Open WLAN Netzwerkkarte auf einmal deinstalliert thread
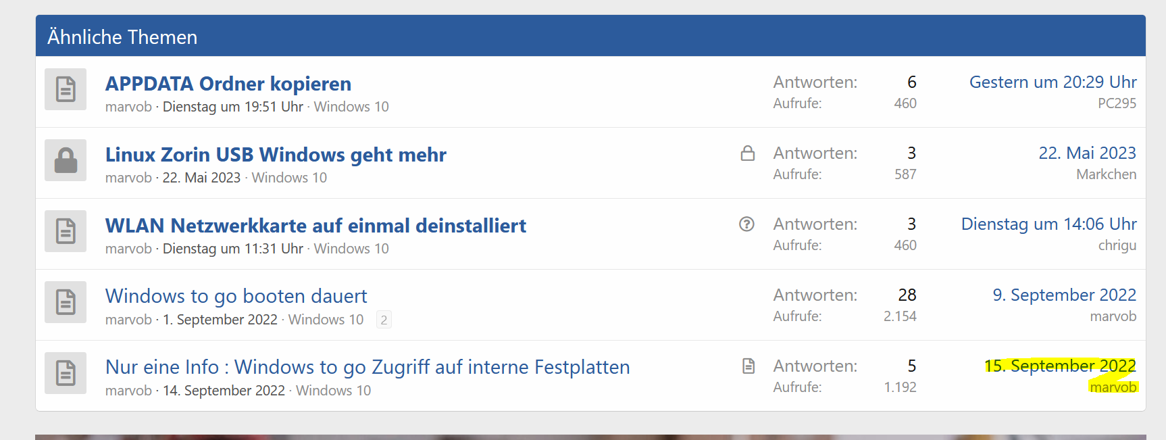Viewport: 1166px width, 440px height. 315,226
